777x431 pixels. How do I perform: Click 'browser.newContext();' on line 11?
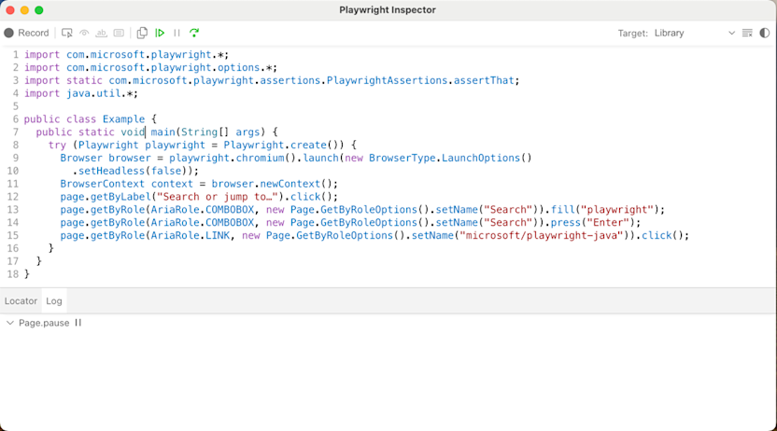[275, 184]
